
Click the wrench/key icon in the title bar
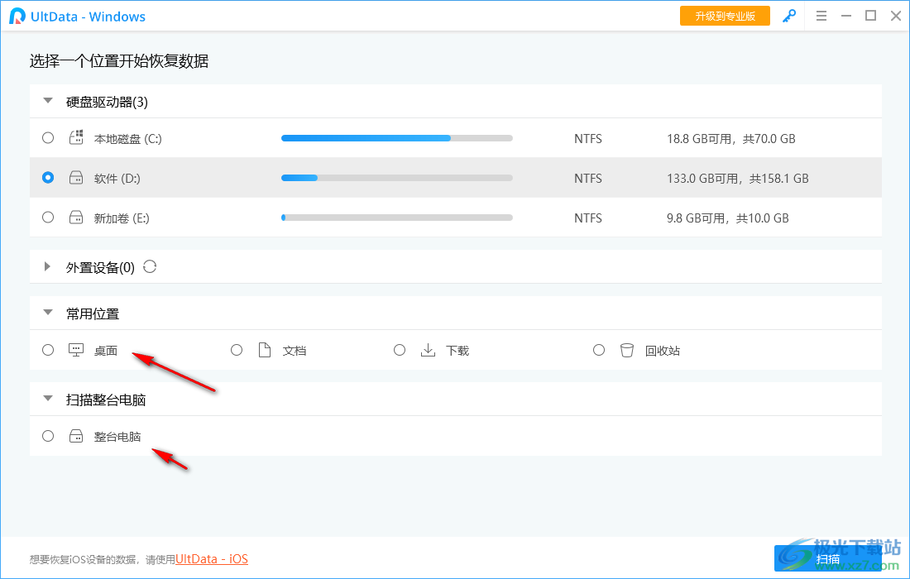click(788, 16)
